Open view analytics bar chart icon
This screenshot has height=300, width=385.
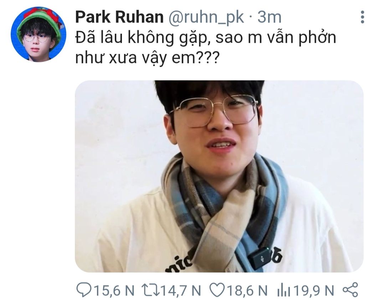point(284,290)
